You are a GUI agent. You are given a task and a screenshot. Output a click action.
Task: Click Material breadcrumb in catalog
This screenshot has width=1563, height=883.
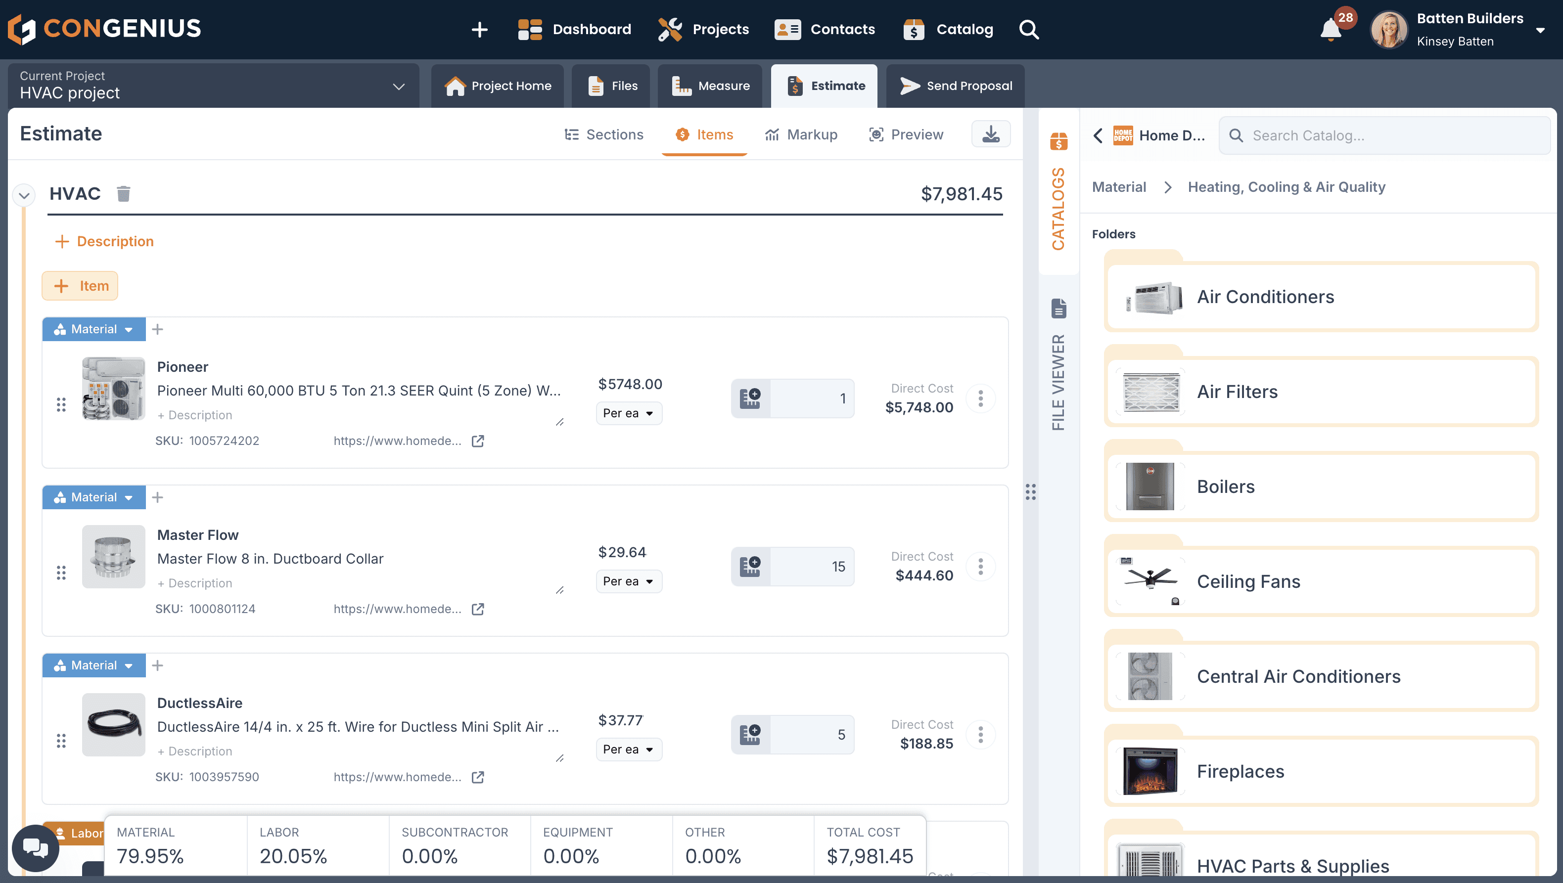(x=1119, y=187)
